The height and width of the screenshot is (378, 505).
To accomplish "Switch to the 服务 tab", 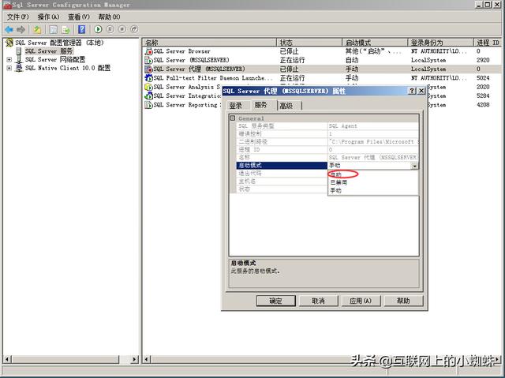I will click(260, 105).
